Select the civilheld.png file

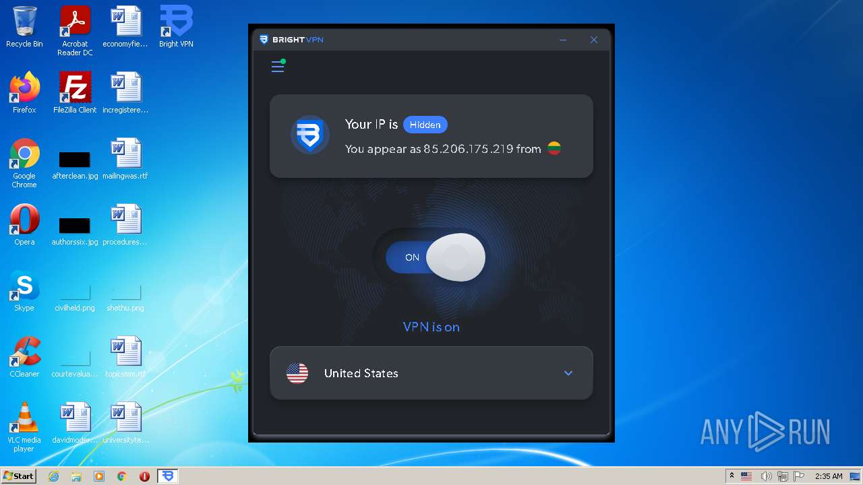[75, 296]
